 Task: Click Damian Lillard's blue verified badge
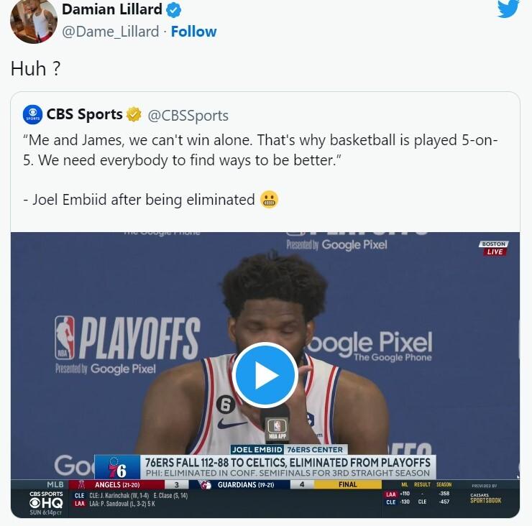tap(173, 10)
